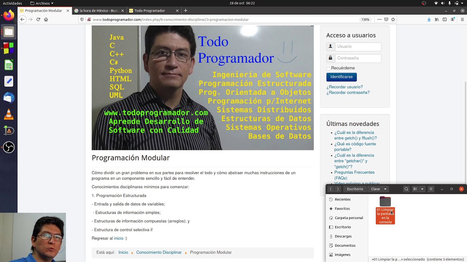Viewport: 467px width, 262px height.
Task: Open the text editor dock icon
Action: 9,82
